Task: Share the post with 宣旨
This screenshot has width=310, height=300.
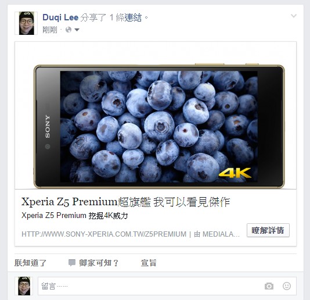Action: click(x=149, y=263)
